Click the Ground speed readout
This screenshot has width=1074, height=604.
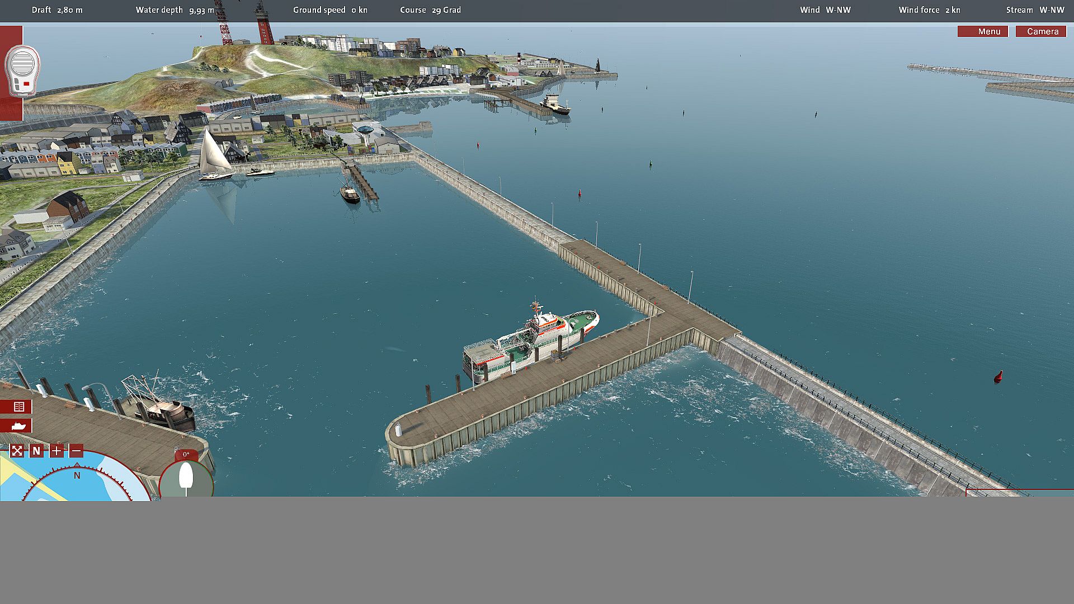point(330,10)
